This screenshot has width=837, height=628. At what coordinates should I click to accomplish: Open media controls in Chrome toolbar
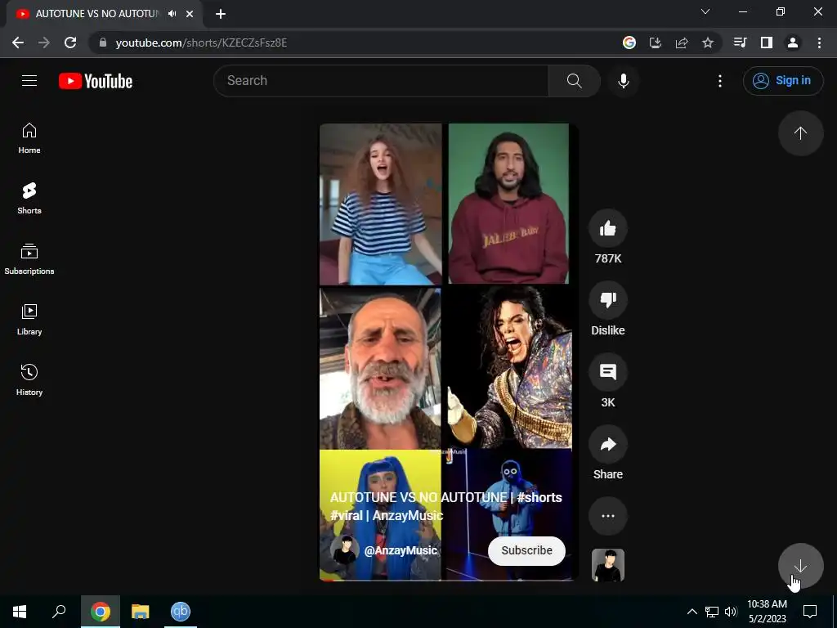pyautogui.click(x=740, y=43)
